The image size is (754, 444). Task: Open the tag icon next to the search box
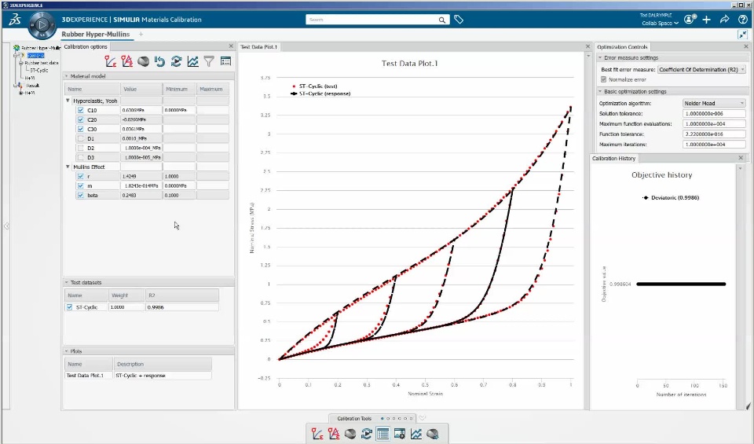459,20
